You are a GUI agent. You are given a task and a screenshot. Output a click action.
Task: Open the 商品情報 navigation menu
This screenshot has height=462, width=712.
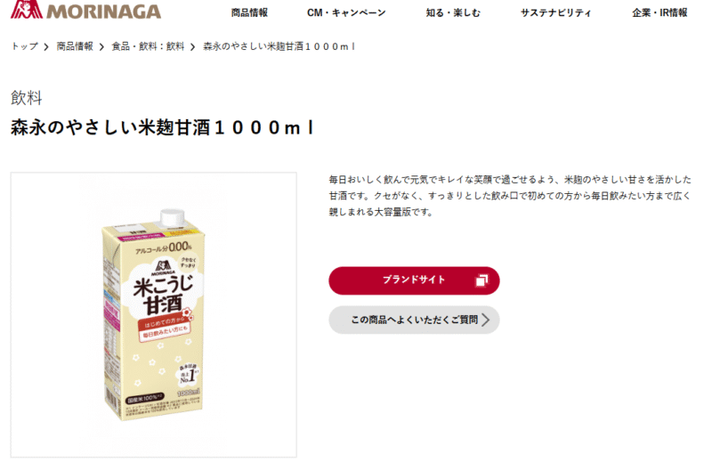pos(249,12)
